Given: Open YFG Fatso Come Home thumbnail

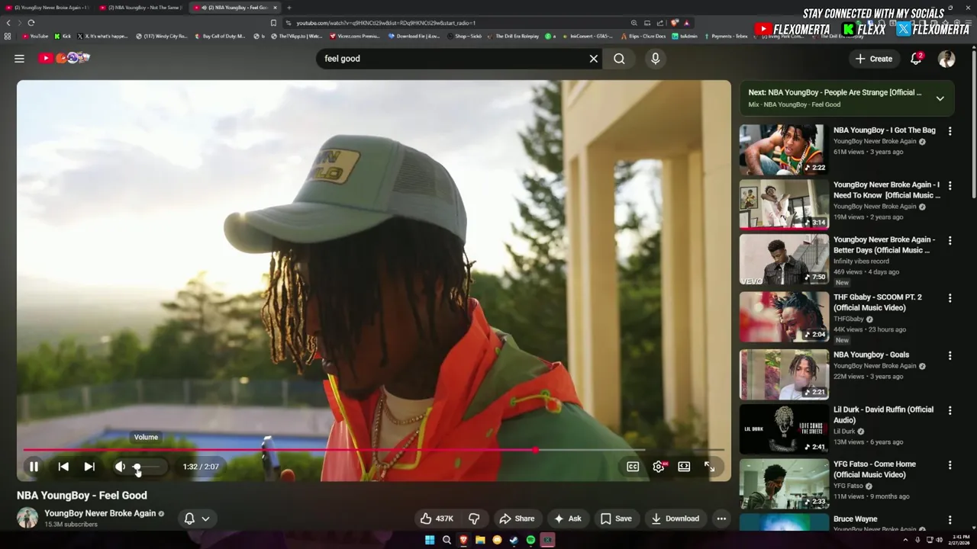Looking at the screenshot, I should (x=783, y=483).
